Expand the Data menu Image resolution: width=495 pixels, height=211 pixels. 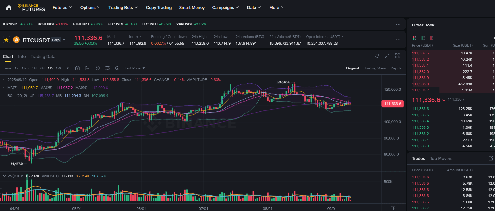coord(254,8)
